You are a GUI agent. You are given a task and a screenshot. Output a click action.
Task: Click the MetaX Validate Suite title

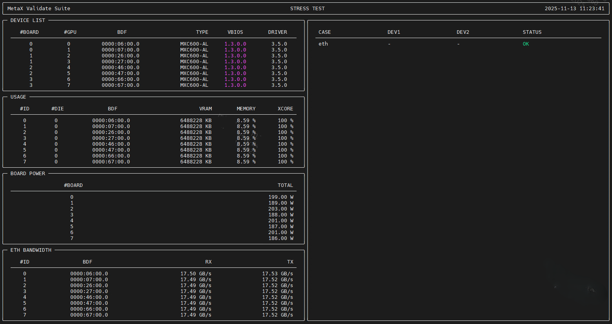[x=38, y=8]
